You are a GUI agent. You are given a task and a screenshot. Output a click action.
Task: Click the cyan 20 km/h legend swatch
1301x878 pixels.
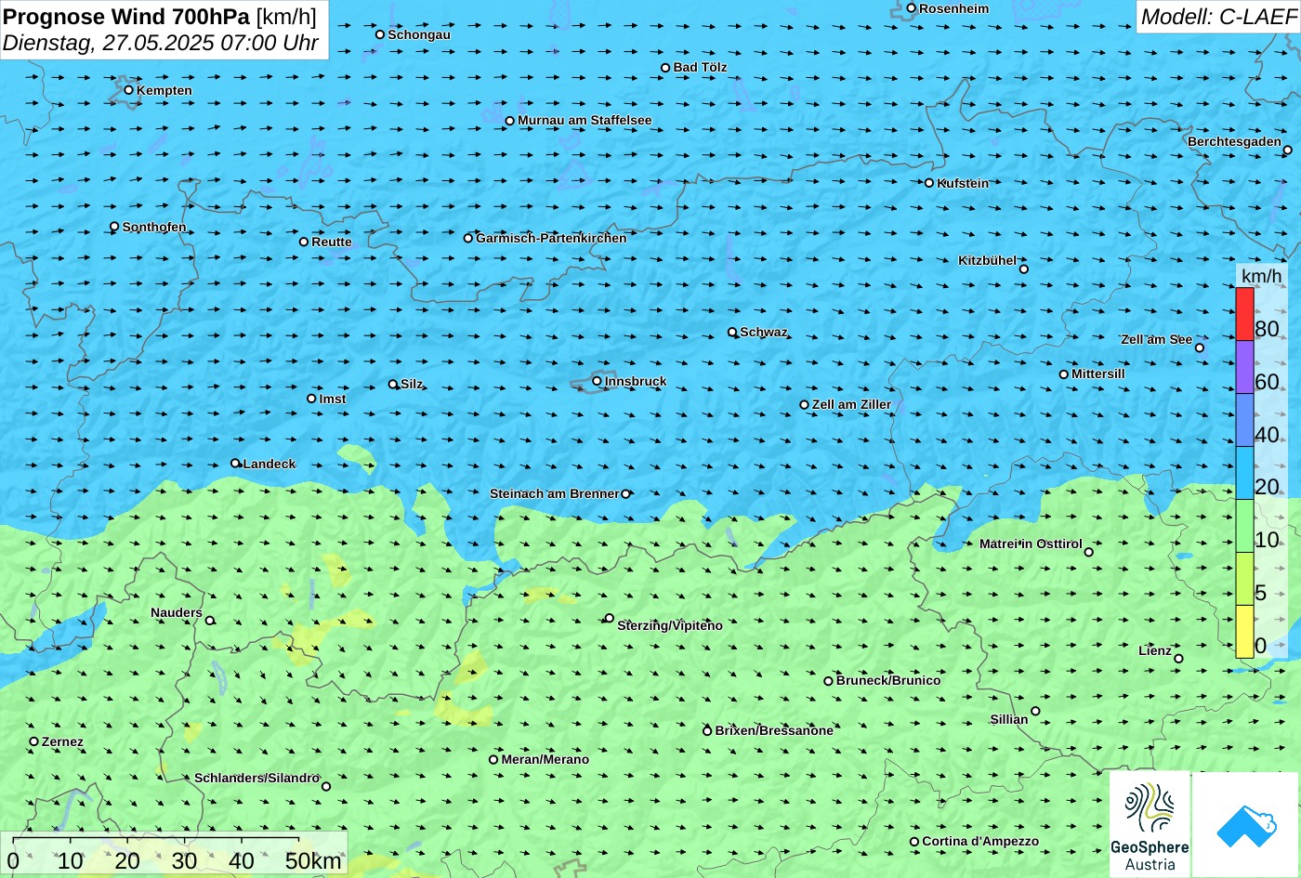point(1244,473)
